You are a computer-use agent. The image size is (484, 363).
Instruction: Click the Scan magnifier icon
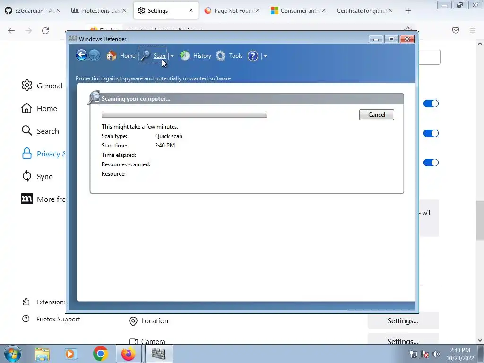[146, 56]
